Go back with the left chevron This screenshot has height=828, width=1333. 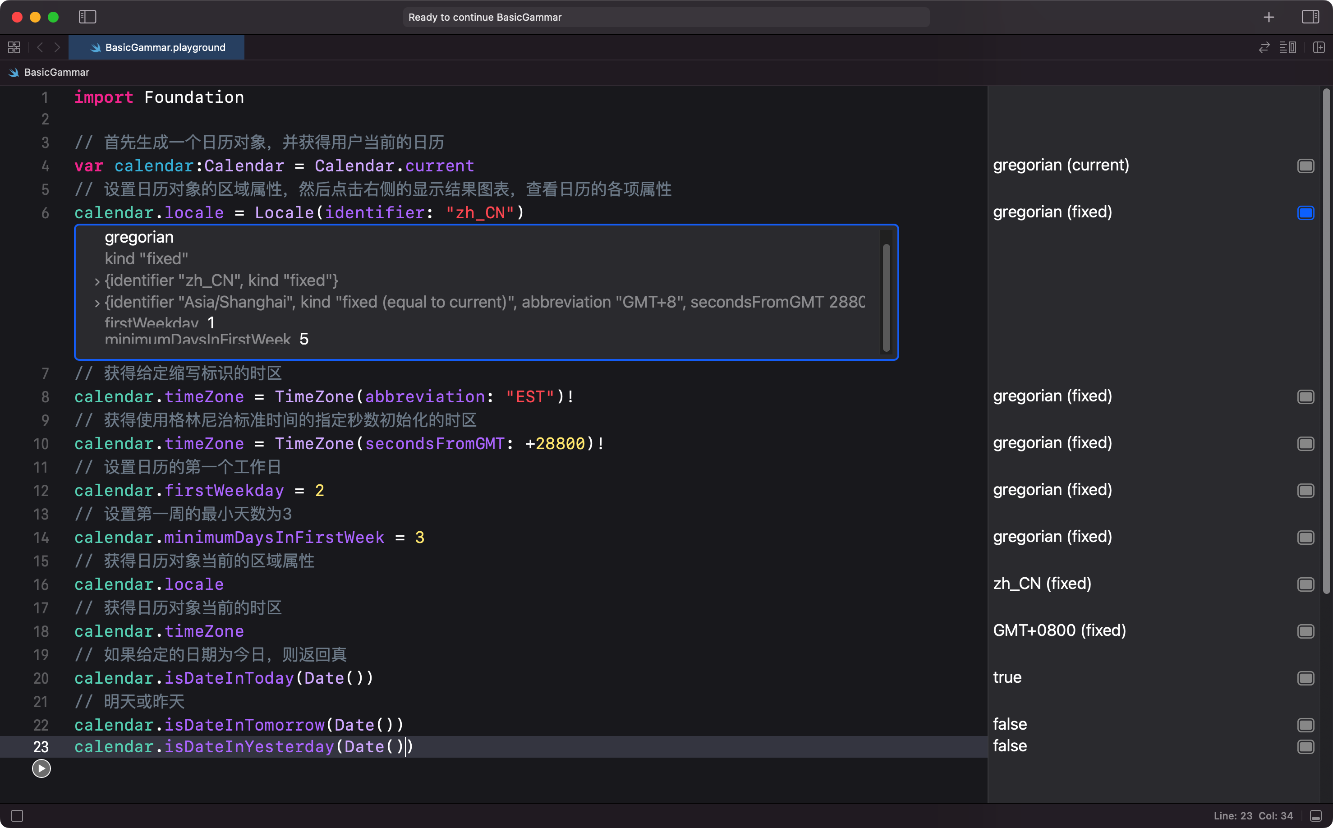[x=40, y=48]
